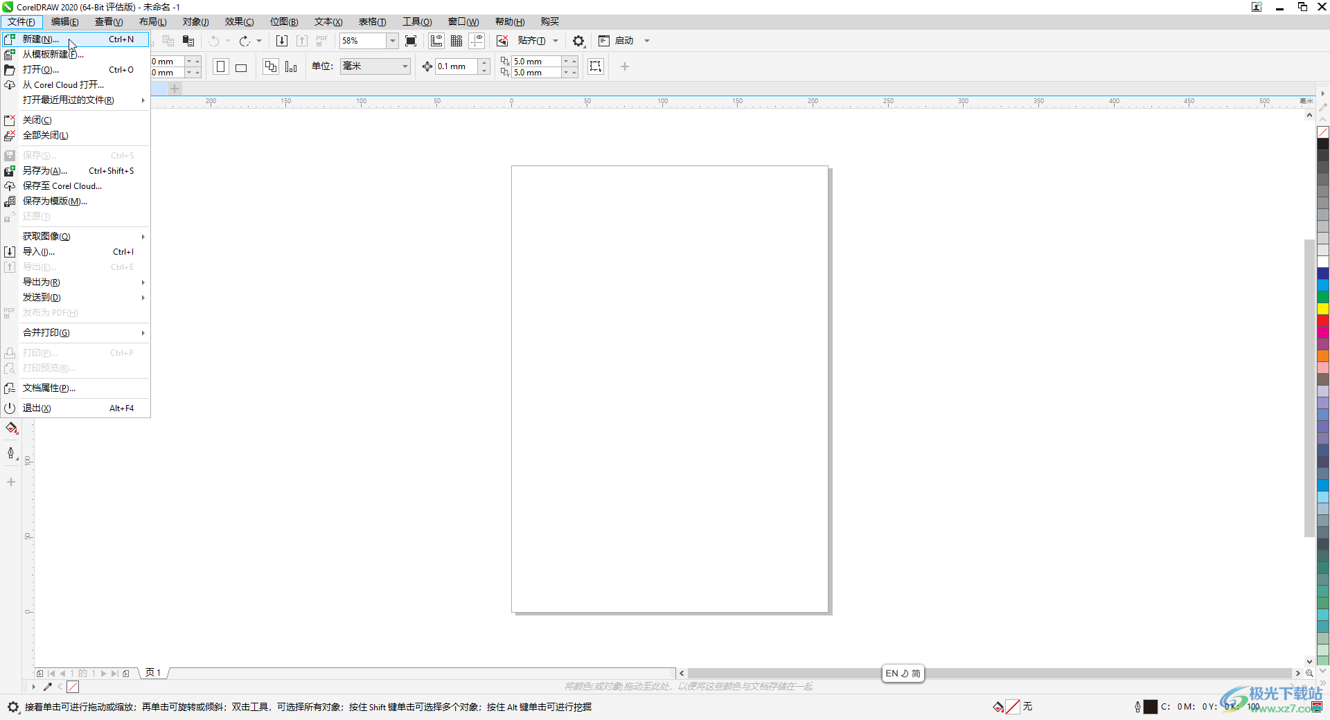Toggle snap off icon beside 贴齐
Viewport: 1330px width, 720px height.
click(502, 41)
